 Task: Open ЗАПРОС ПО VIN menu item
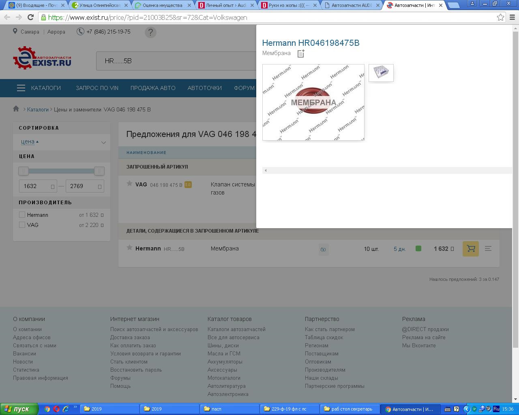(x=97, y=88)
